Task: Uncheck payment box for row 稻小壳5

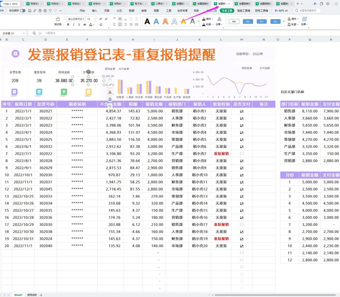Action: (x=241, y=139)
